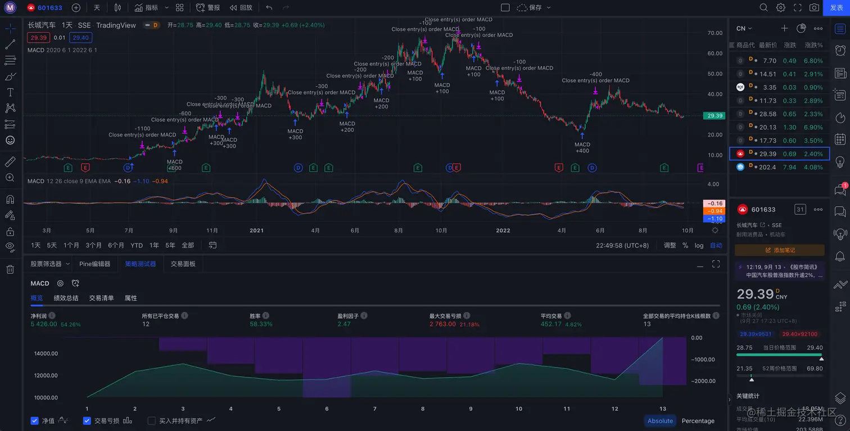This screenshot has width=850, height=431.
Task: Open the 22:49:58 (UTC+8) timezone menu
Action: click(622, 245)
